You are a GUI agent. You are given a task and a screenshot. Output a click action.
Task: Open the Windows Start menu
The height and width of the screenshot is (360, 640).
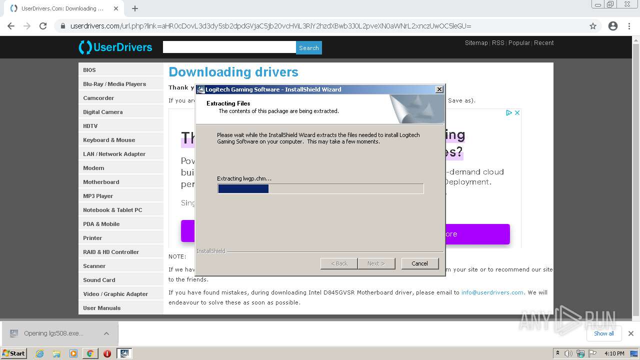coord(14,353)
